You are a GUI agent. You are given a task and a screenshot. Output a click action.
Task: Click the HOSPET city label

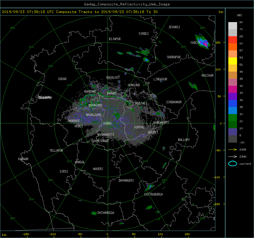(x=153, y=132)
